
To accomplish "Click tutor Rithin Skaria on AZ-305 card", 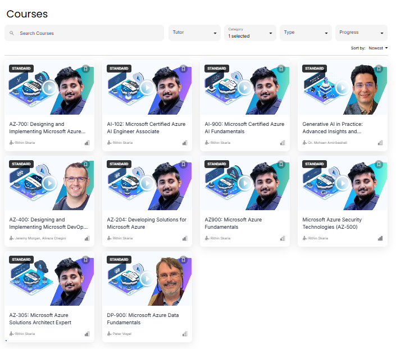I will [x=25, y=334].
